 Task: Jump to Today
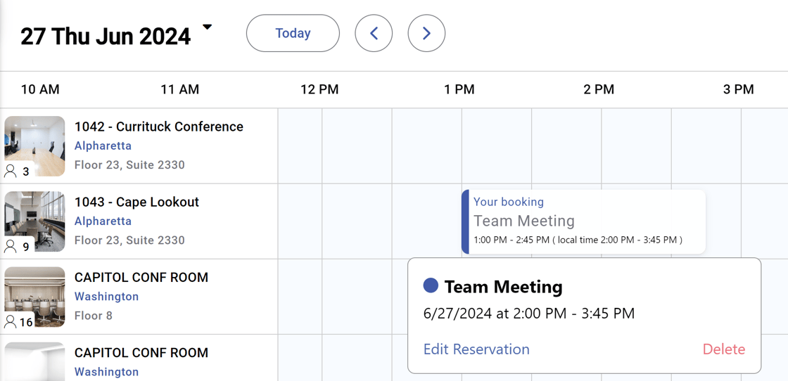click(x=293, y=33)
